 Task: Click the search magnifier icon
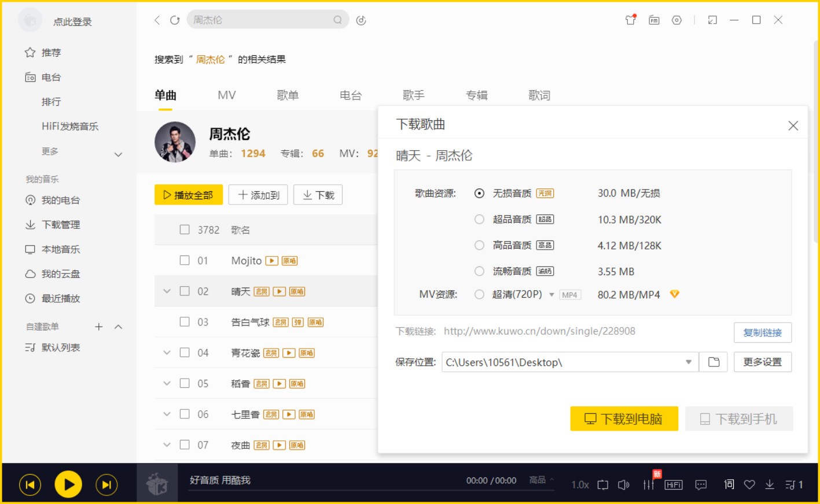click(x=337, y=20)
